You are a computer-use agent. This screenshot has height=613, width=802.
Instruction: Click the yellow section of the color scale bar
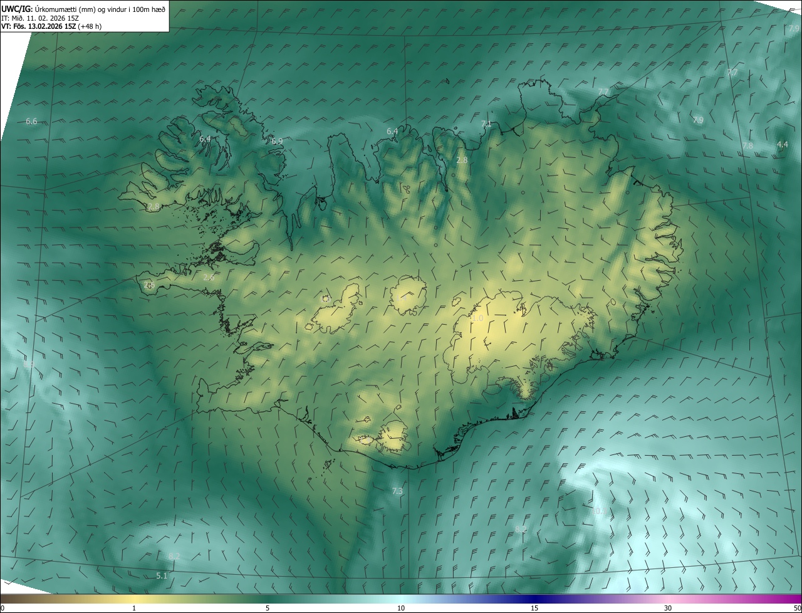click(134, 599)
